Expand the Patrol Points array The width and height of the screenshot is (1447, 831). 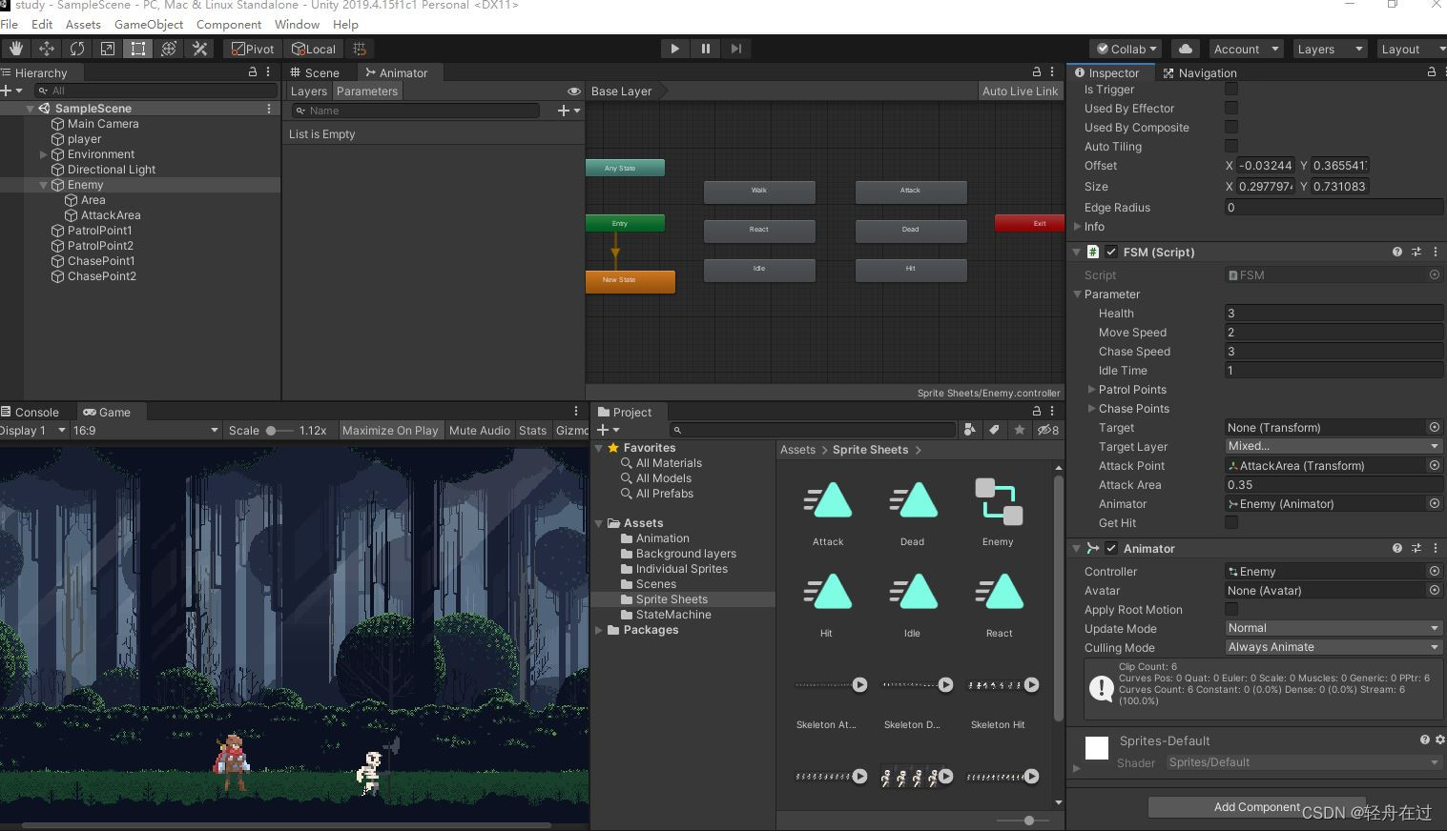pyautogui.click(x=1092, y=389)
